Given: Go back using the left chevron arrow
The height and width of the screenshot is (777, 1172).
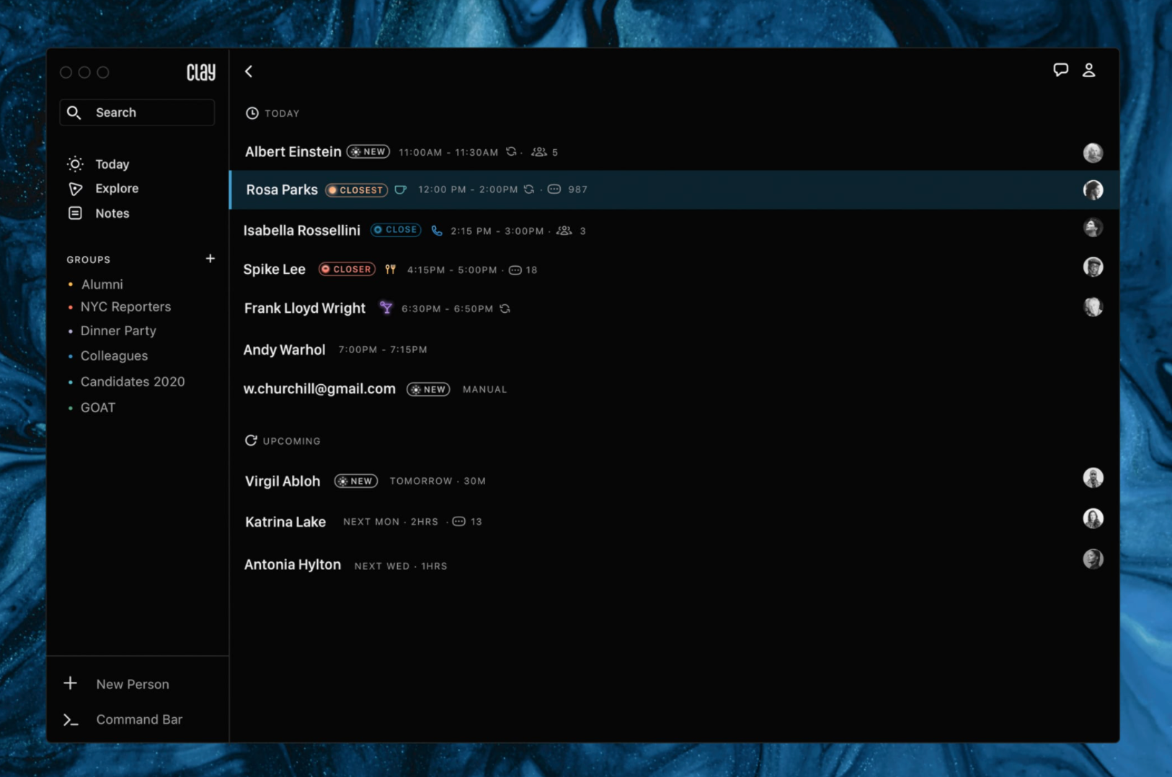Looking at the screenshot, I should [249, 71].
